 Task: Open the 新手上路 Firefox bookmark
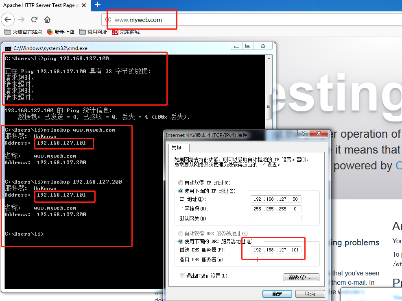tap(61, 32)
